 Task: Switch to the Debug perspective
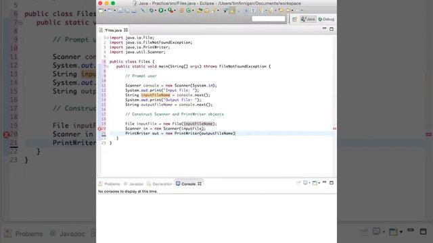pos(326,20)
